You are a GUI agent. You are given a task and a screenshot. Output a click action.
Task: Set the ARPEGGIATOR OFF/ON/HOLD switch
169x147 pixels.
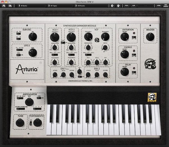pos(20,98)
